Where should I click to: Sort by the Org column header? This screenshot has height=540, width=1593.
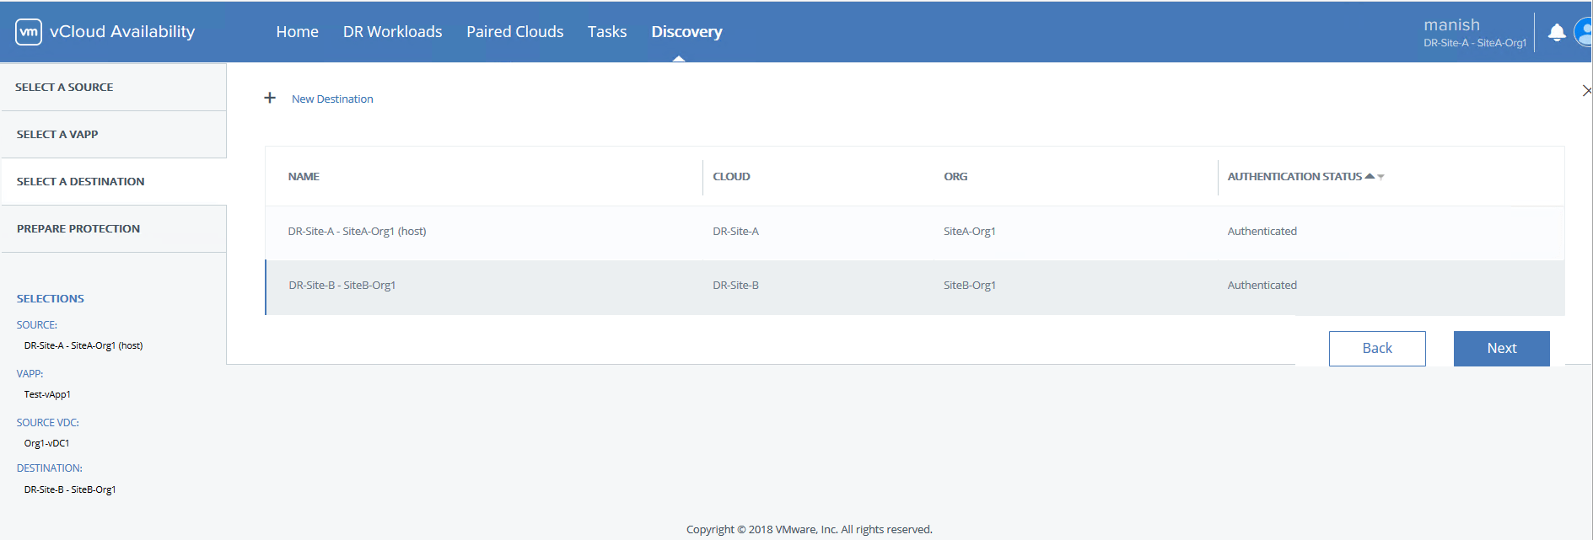coord(955,176)
